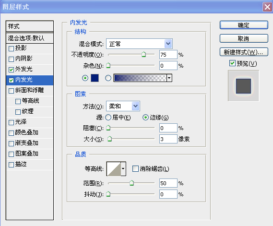Expand the contour picker dropdown arrow
The height and width of the screenshot is (226, 273).
[123, 169]
